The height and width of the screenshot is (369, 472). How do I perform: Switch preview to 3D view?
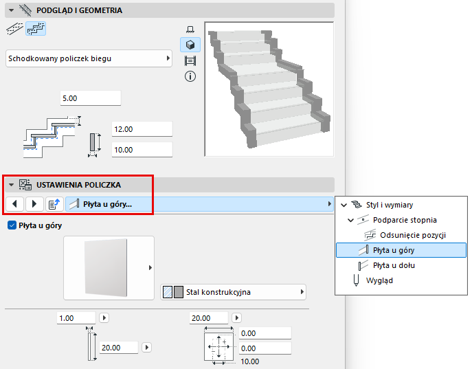tap(190, 45)
